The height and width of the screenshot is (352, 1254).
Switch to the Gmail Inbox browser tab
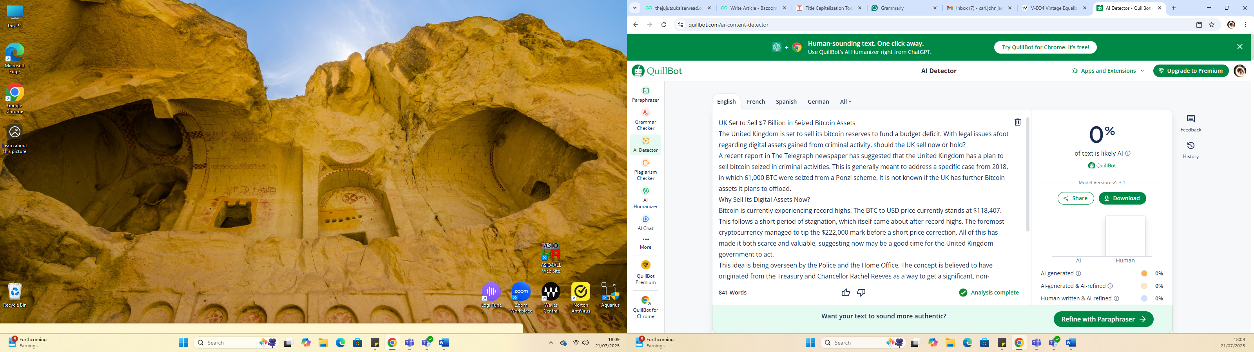pyautogui.click(x=978, y=8)
